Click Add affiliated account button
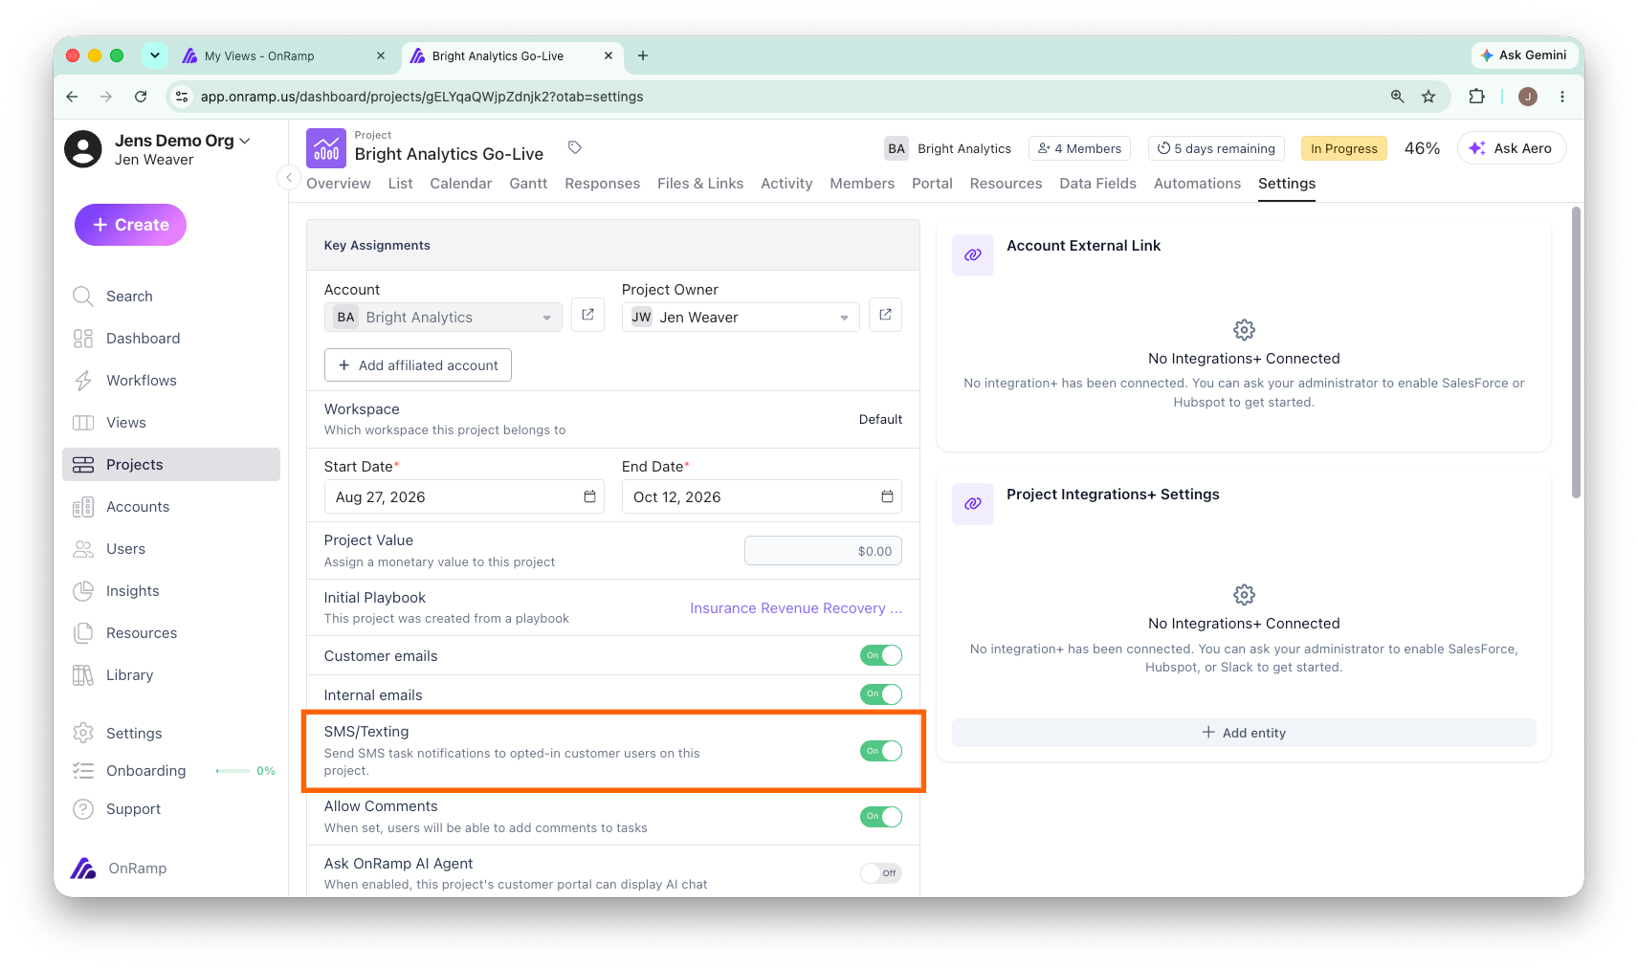 [x=418, y=365]
